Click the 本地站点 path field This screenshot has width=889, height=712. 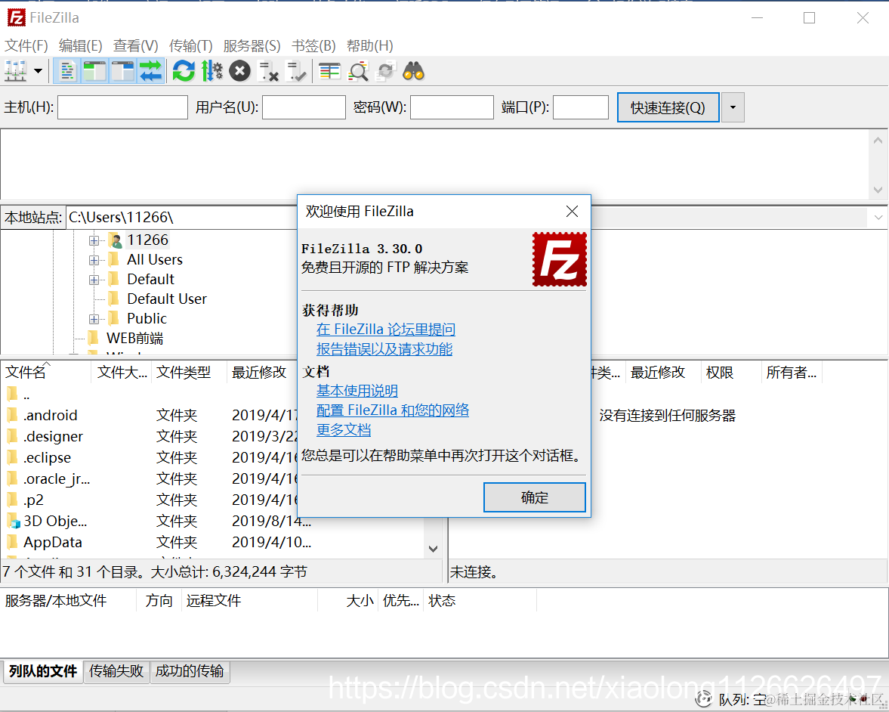click(x=181, y=217)
